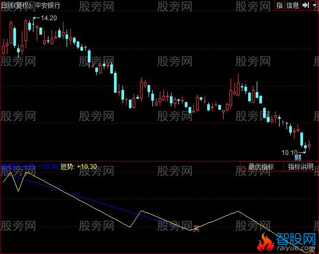The image size is (319, 254).
Task: Click the 短势: +10.30 indicator value
Action: click(x=78, y=167)
